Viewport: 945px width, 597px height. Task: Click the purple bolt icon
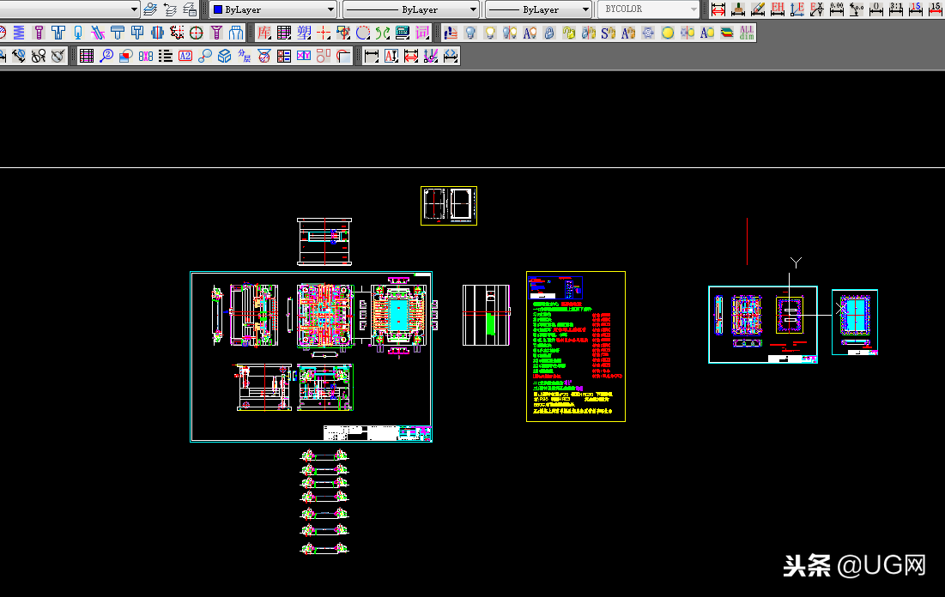pos(39,33)
